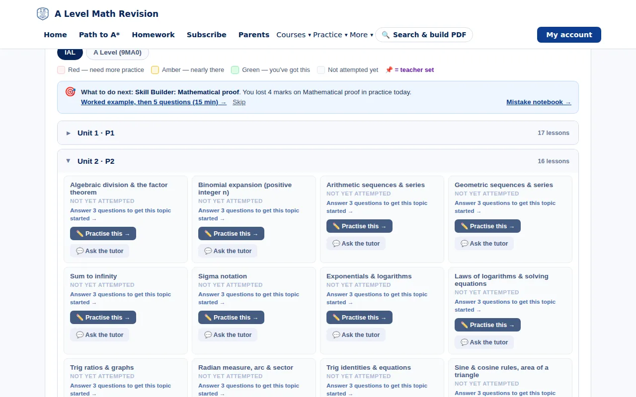Click pencil icon on Sigma notation Practise button
The width and height of the screenshot is (636, 397).
point(208,318)
